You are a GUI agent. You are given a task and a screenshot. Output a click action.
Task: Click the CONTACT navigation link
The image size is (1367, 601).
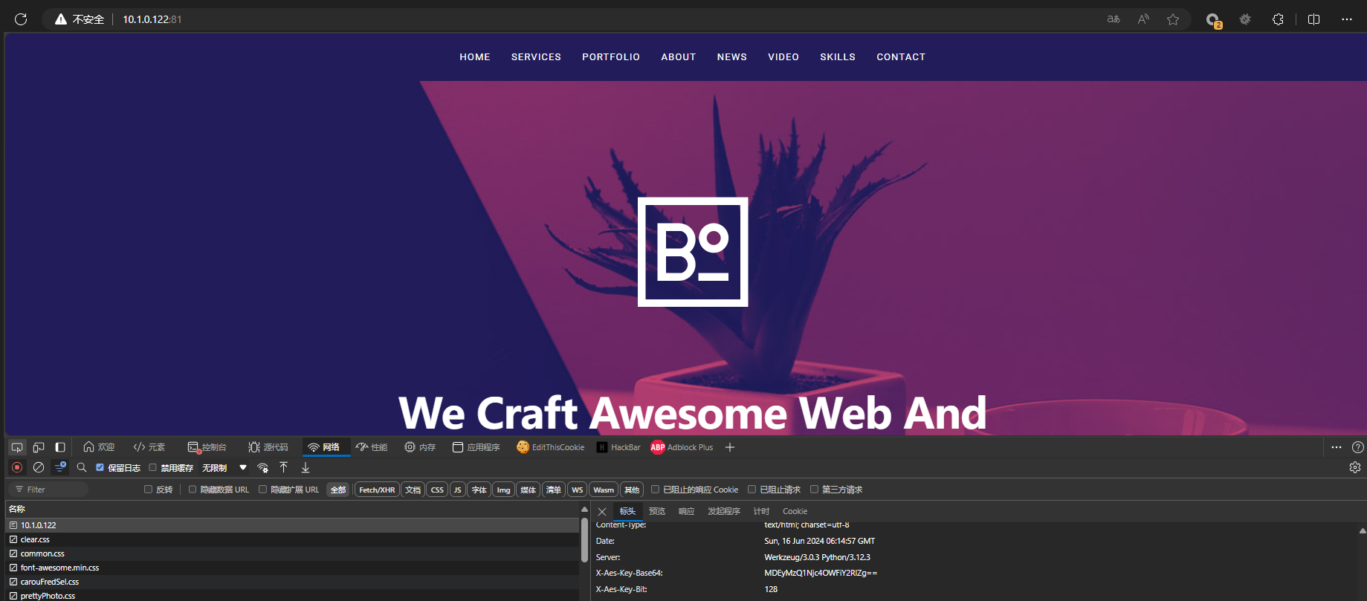click(x=901, y=57)
